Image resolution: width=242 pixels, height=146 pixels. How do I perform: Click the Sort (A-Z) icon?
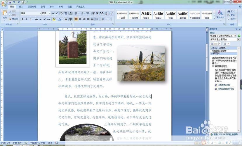[107, 13]
